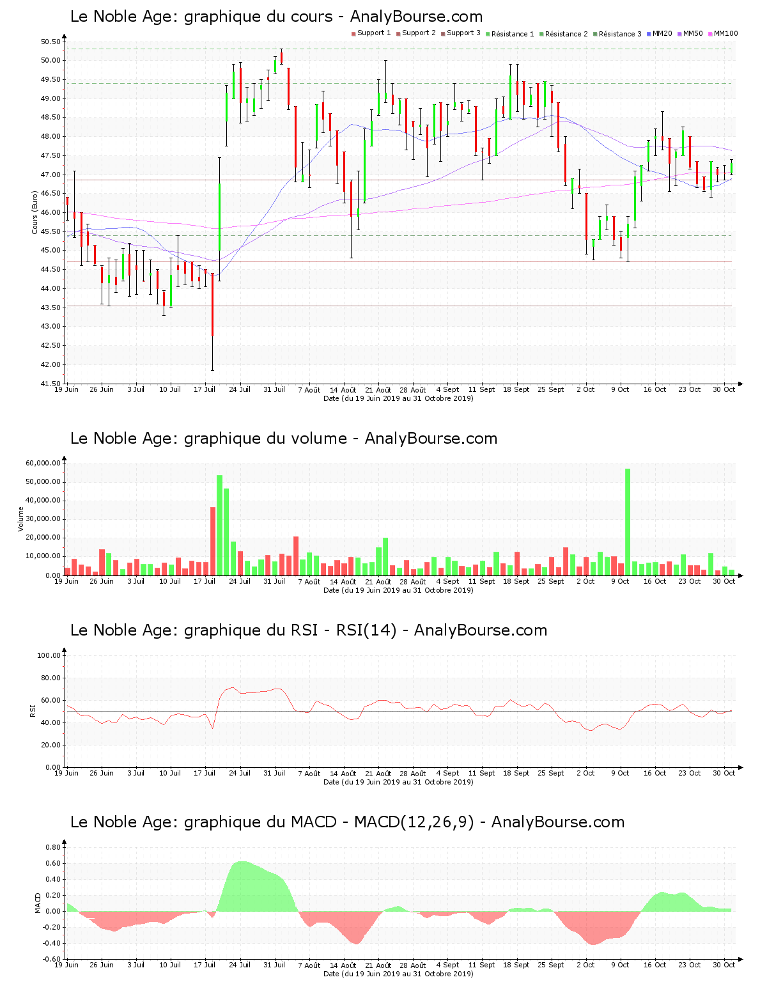Click the -0.60 MACD axis label
Screen dimensions: 767x991
point(51,959)
